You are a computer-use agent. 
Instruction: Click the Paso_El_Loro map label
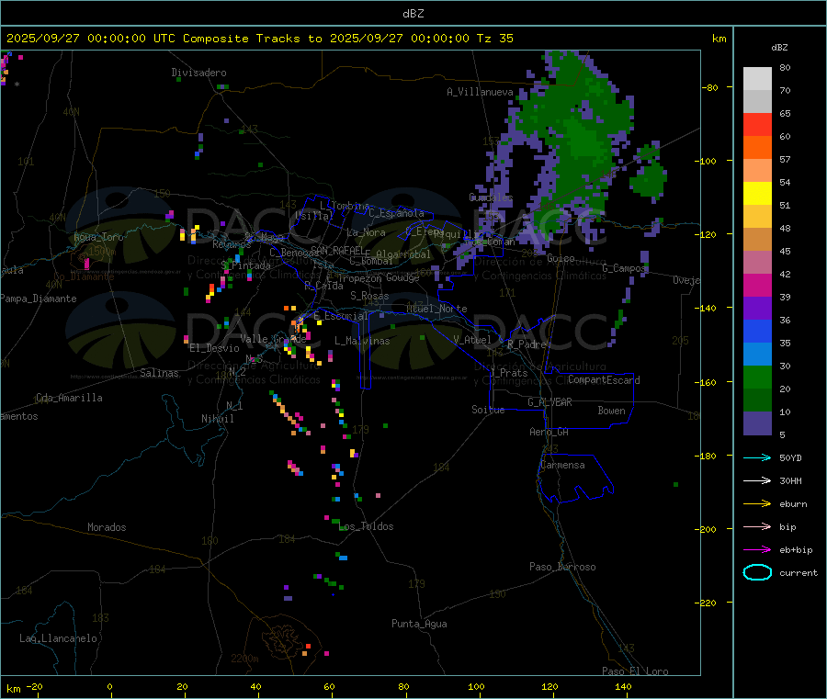click(635, 671)
